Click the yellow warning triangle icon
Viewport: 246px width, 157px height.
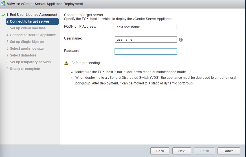[66, 63]
